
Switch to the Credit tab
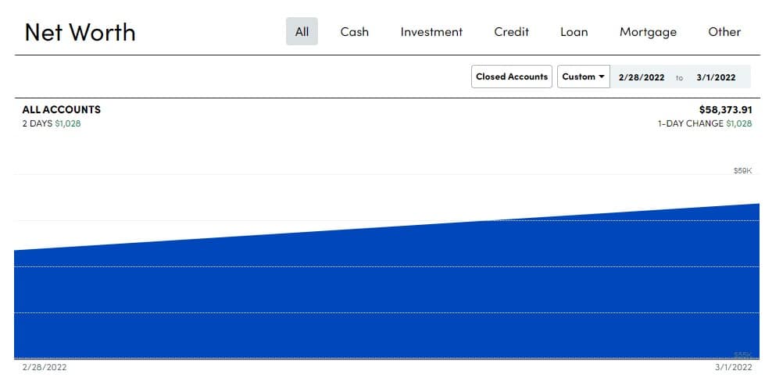click(511, 32)
